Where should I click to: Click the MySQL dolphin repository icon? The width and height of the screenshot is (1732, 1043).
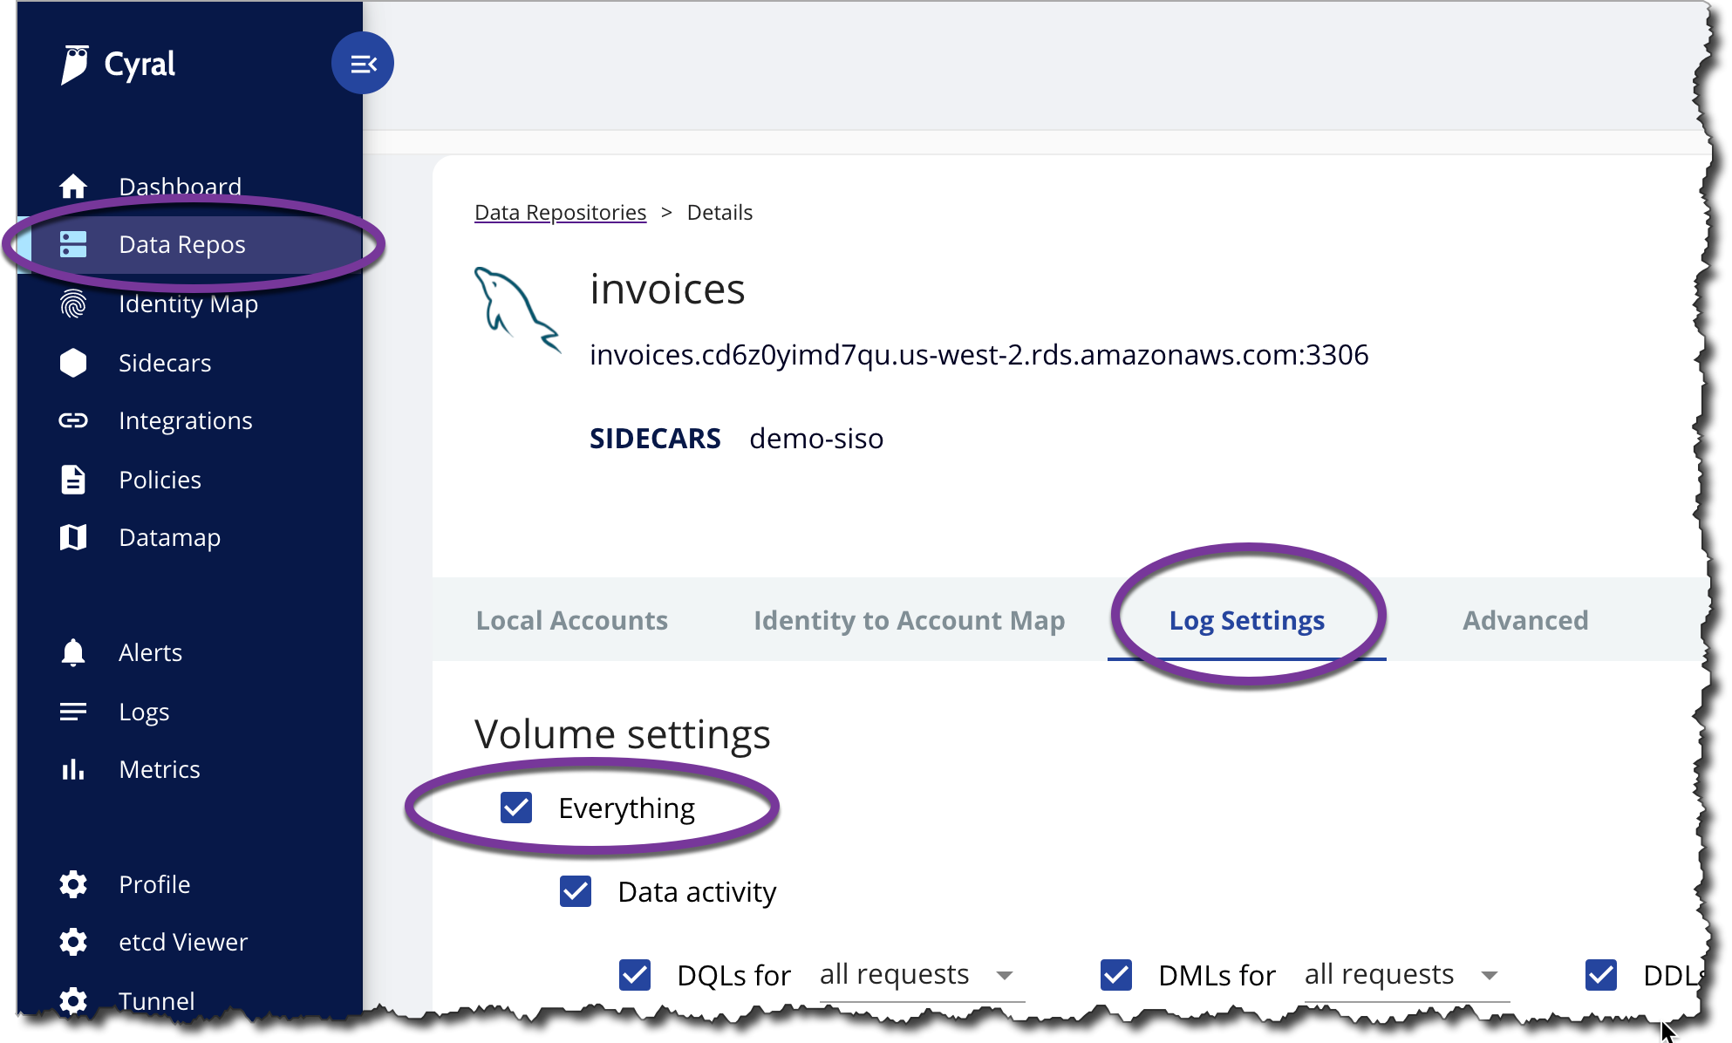point(517,310)
